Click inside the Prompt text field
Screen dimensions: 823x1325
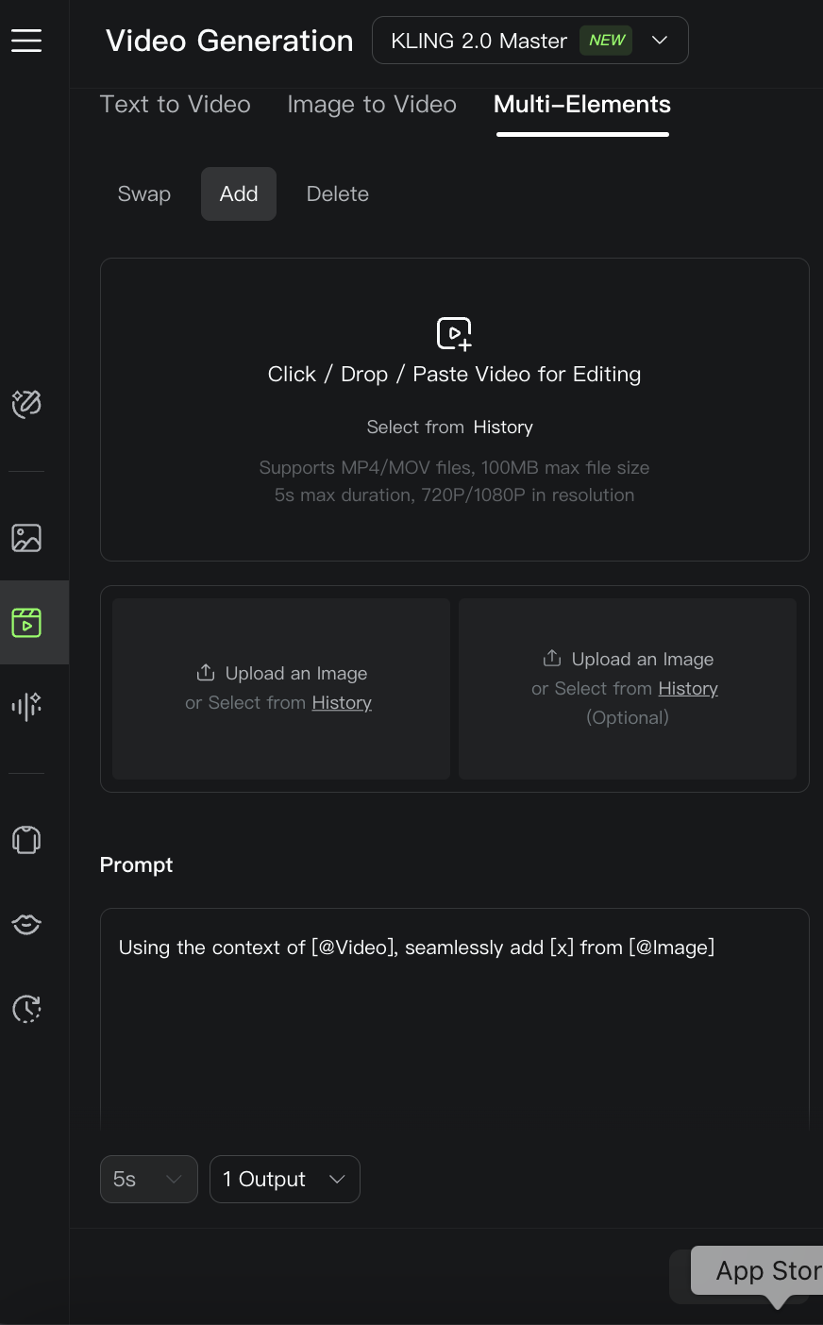tap(455, 1019)
